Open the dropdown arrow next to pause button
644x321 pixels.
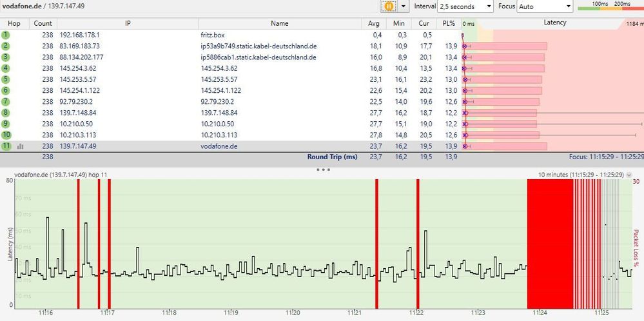click(403, 6)
